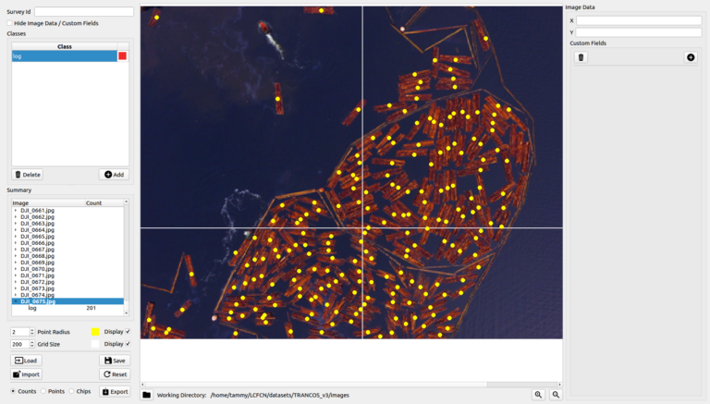Viewport: 710px width, 404px height.
Task: Toggle the Point Radius Display checkbox
Action: point(128,331)
